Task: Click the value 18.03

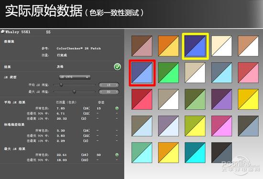Action: click(x=62, y=160)
